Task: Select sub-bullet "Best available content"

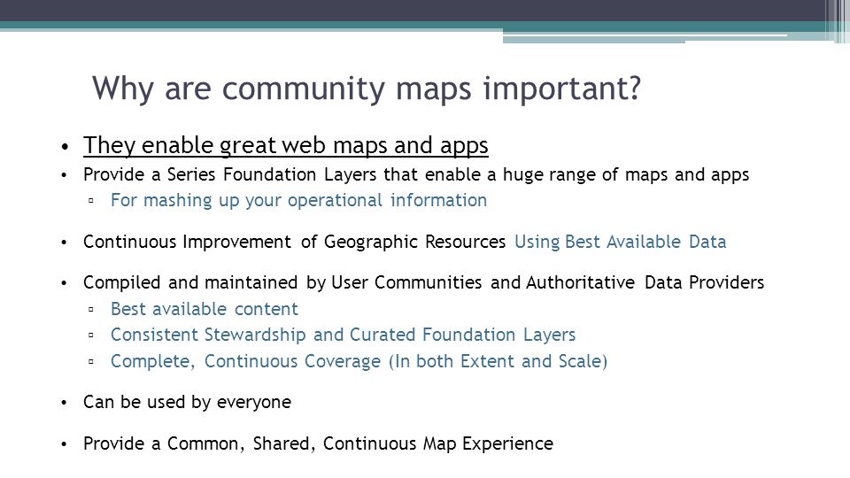Action: pos(205,309)
